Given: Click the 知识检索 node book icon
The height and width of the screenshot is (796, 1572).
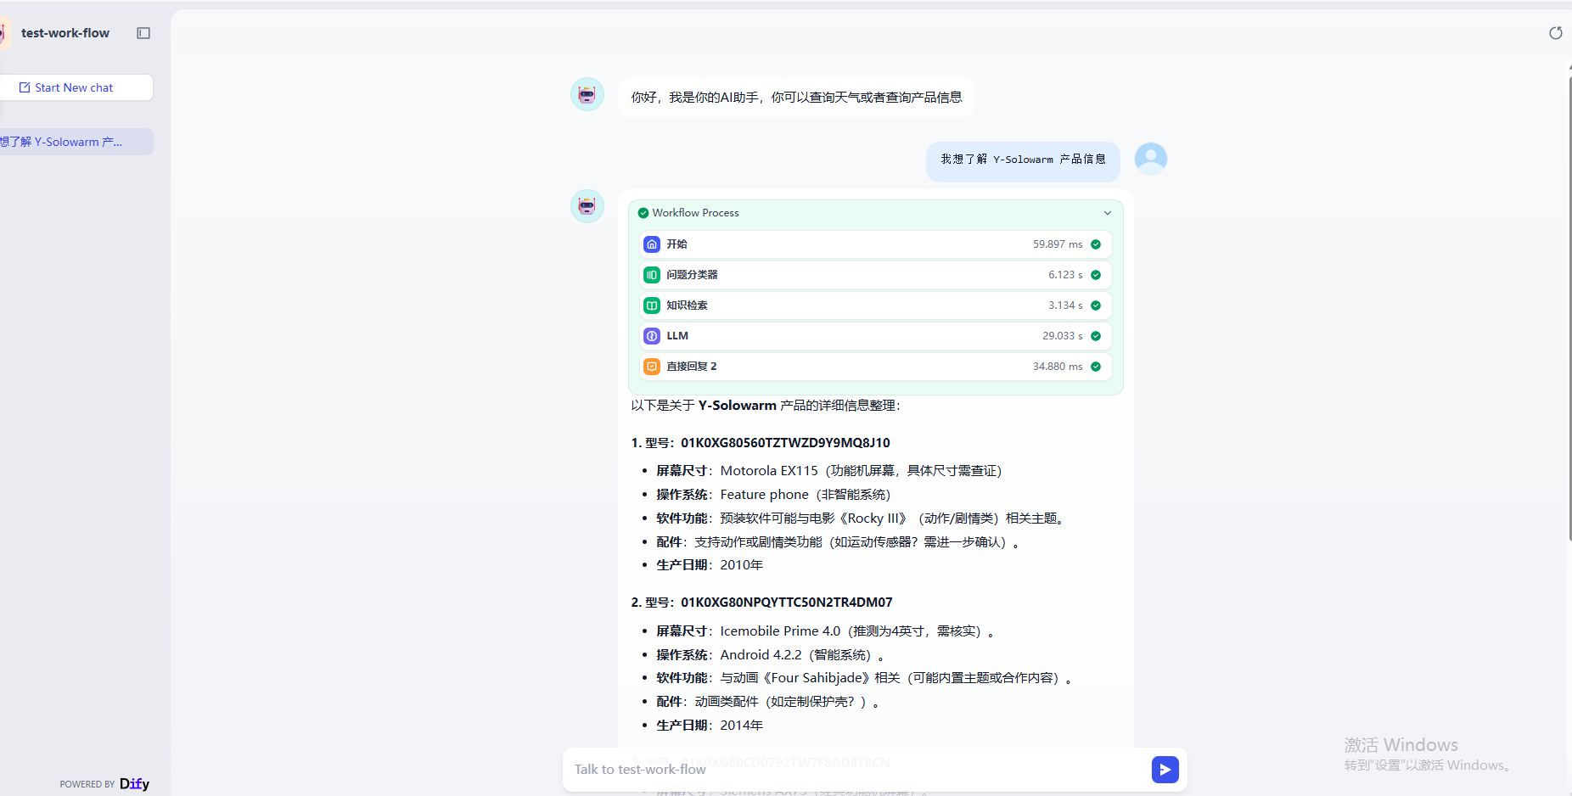Looking at the screenshot, I should coord(652,306).
